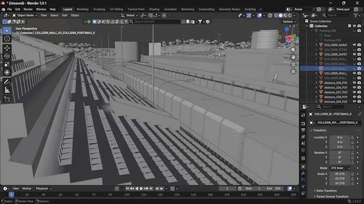This screenshot has height=204, width=364.
Task: Switch perspective/orthographic grid icon
Action: click(x=293, y=72)
